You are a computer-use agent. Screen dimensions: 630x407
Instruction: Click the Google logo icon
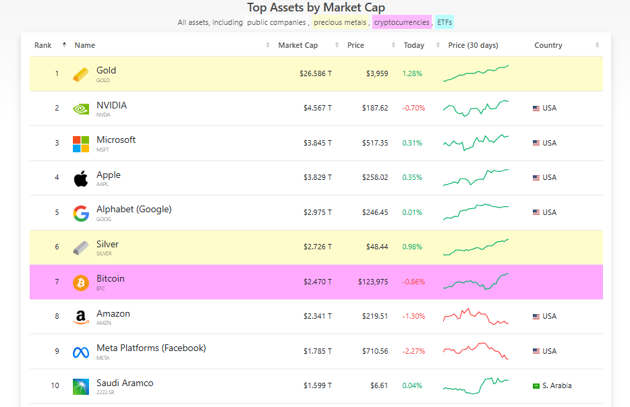pyautogui.click(x=81, y=213)
